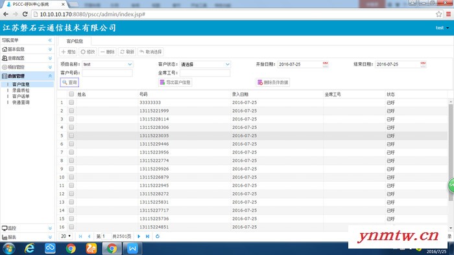The height and width of the screenshot is (255, 454).
Task: Open the page size dropdown showing 20
Action: [66, 236]
